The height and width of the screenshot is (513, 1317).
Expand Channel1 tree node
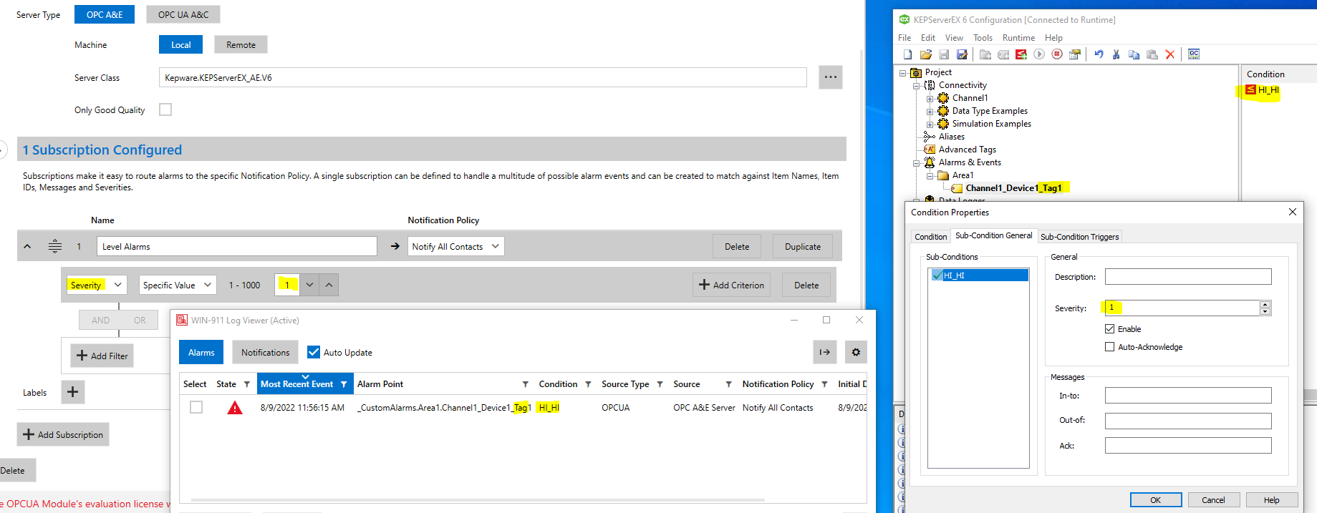[x=930, y=99]
